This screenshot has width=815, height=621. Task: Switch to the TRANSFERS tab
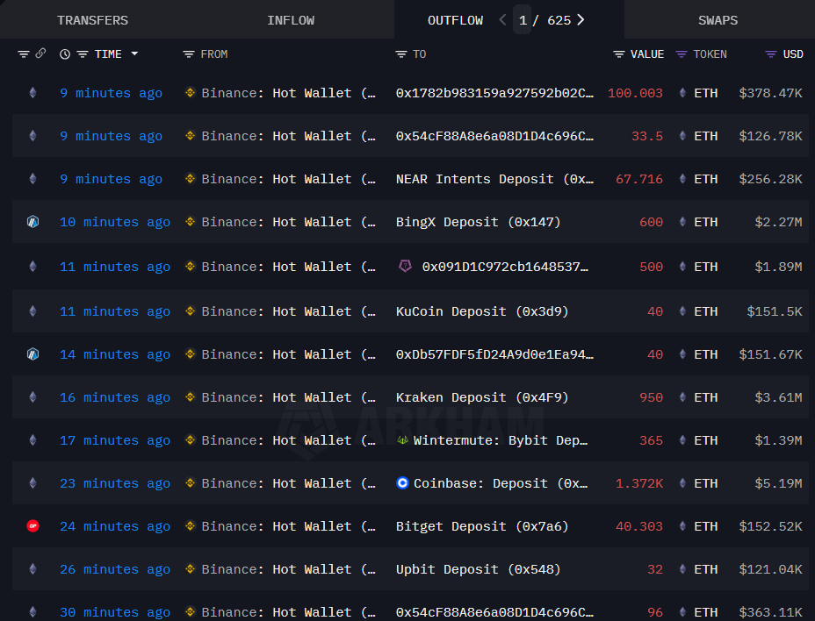tap(92, 20)
